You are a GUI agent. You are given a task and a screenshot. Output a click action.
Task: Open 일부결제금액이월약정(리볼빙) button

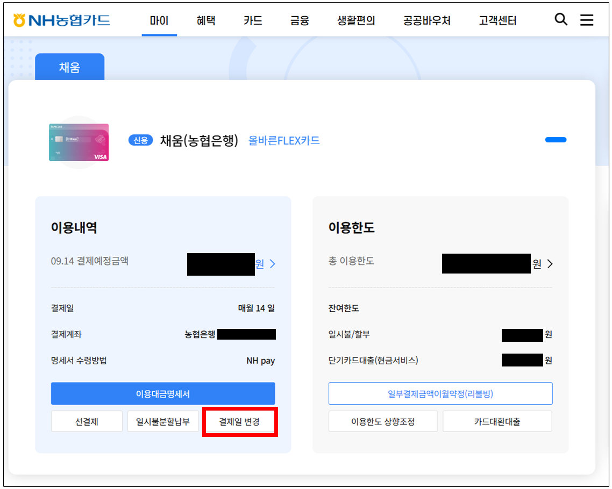440,394
